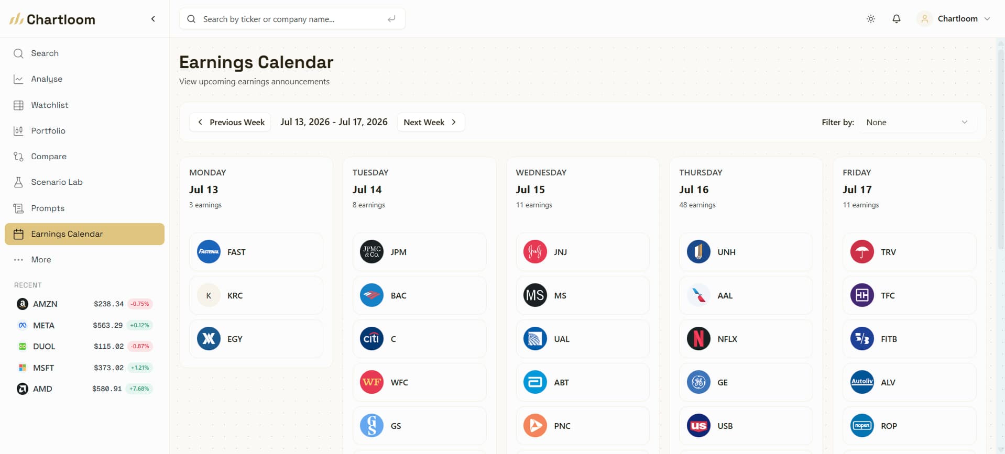The height and width of the screenshot is (454, 1005).
Task: Select AMD recent ticker
Action: tap(84, 389)
